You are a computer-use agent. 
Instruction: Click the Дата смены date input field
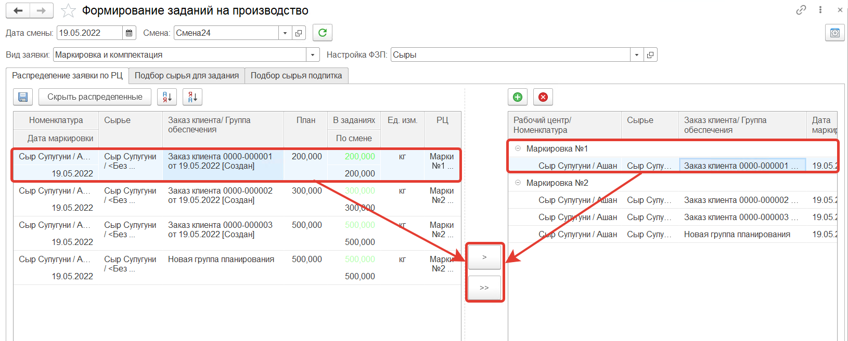coord(89,33)
